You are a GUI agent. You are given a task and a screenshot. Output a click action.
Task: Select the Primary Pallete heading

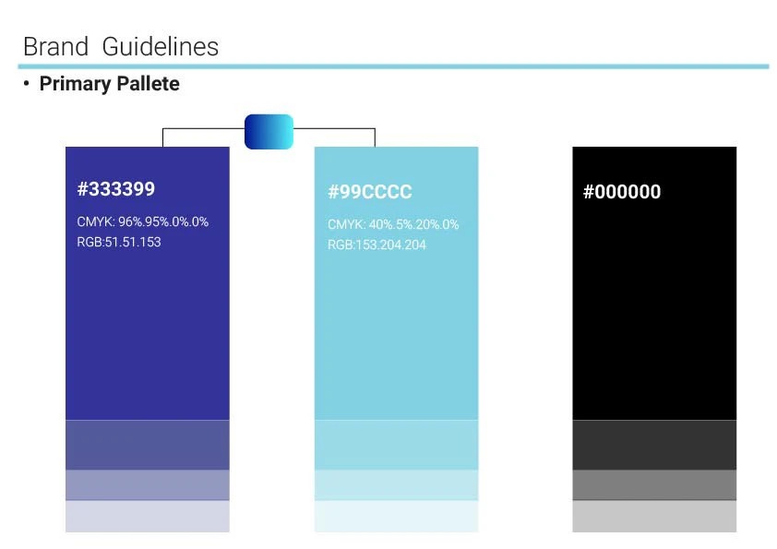109,84
